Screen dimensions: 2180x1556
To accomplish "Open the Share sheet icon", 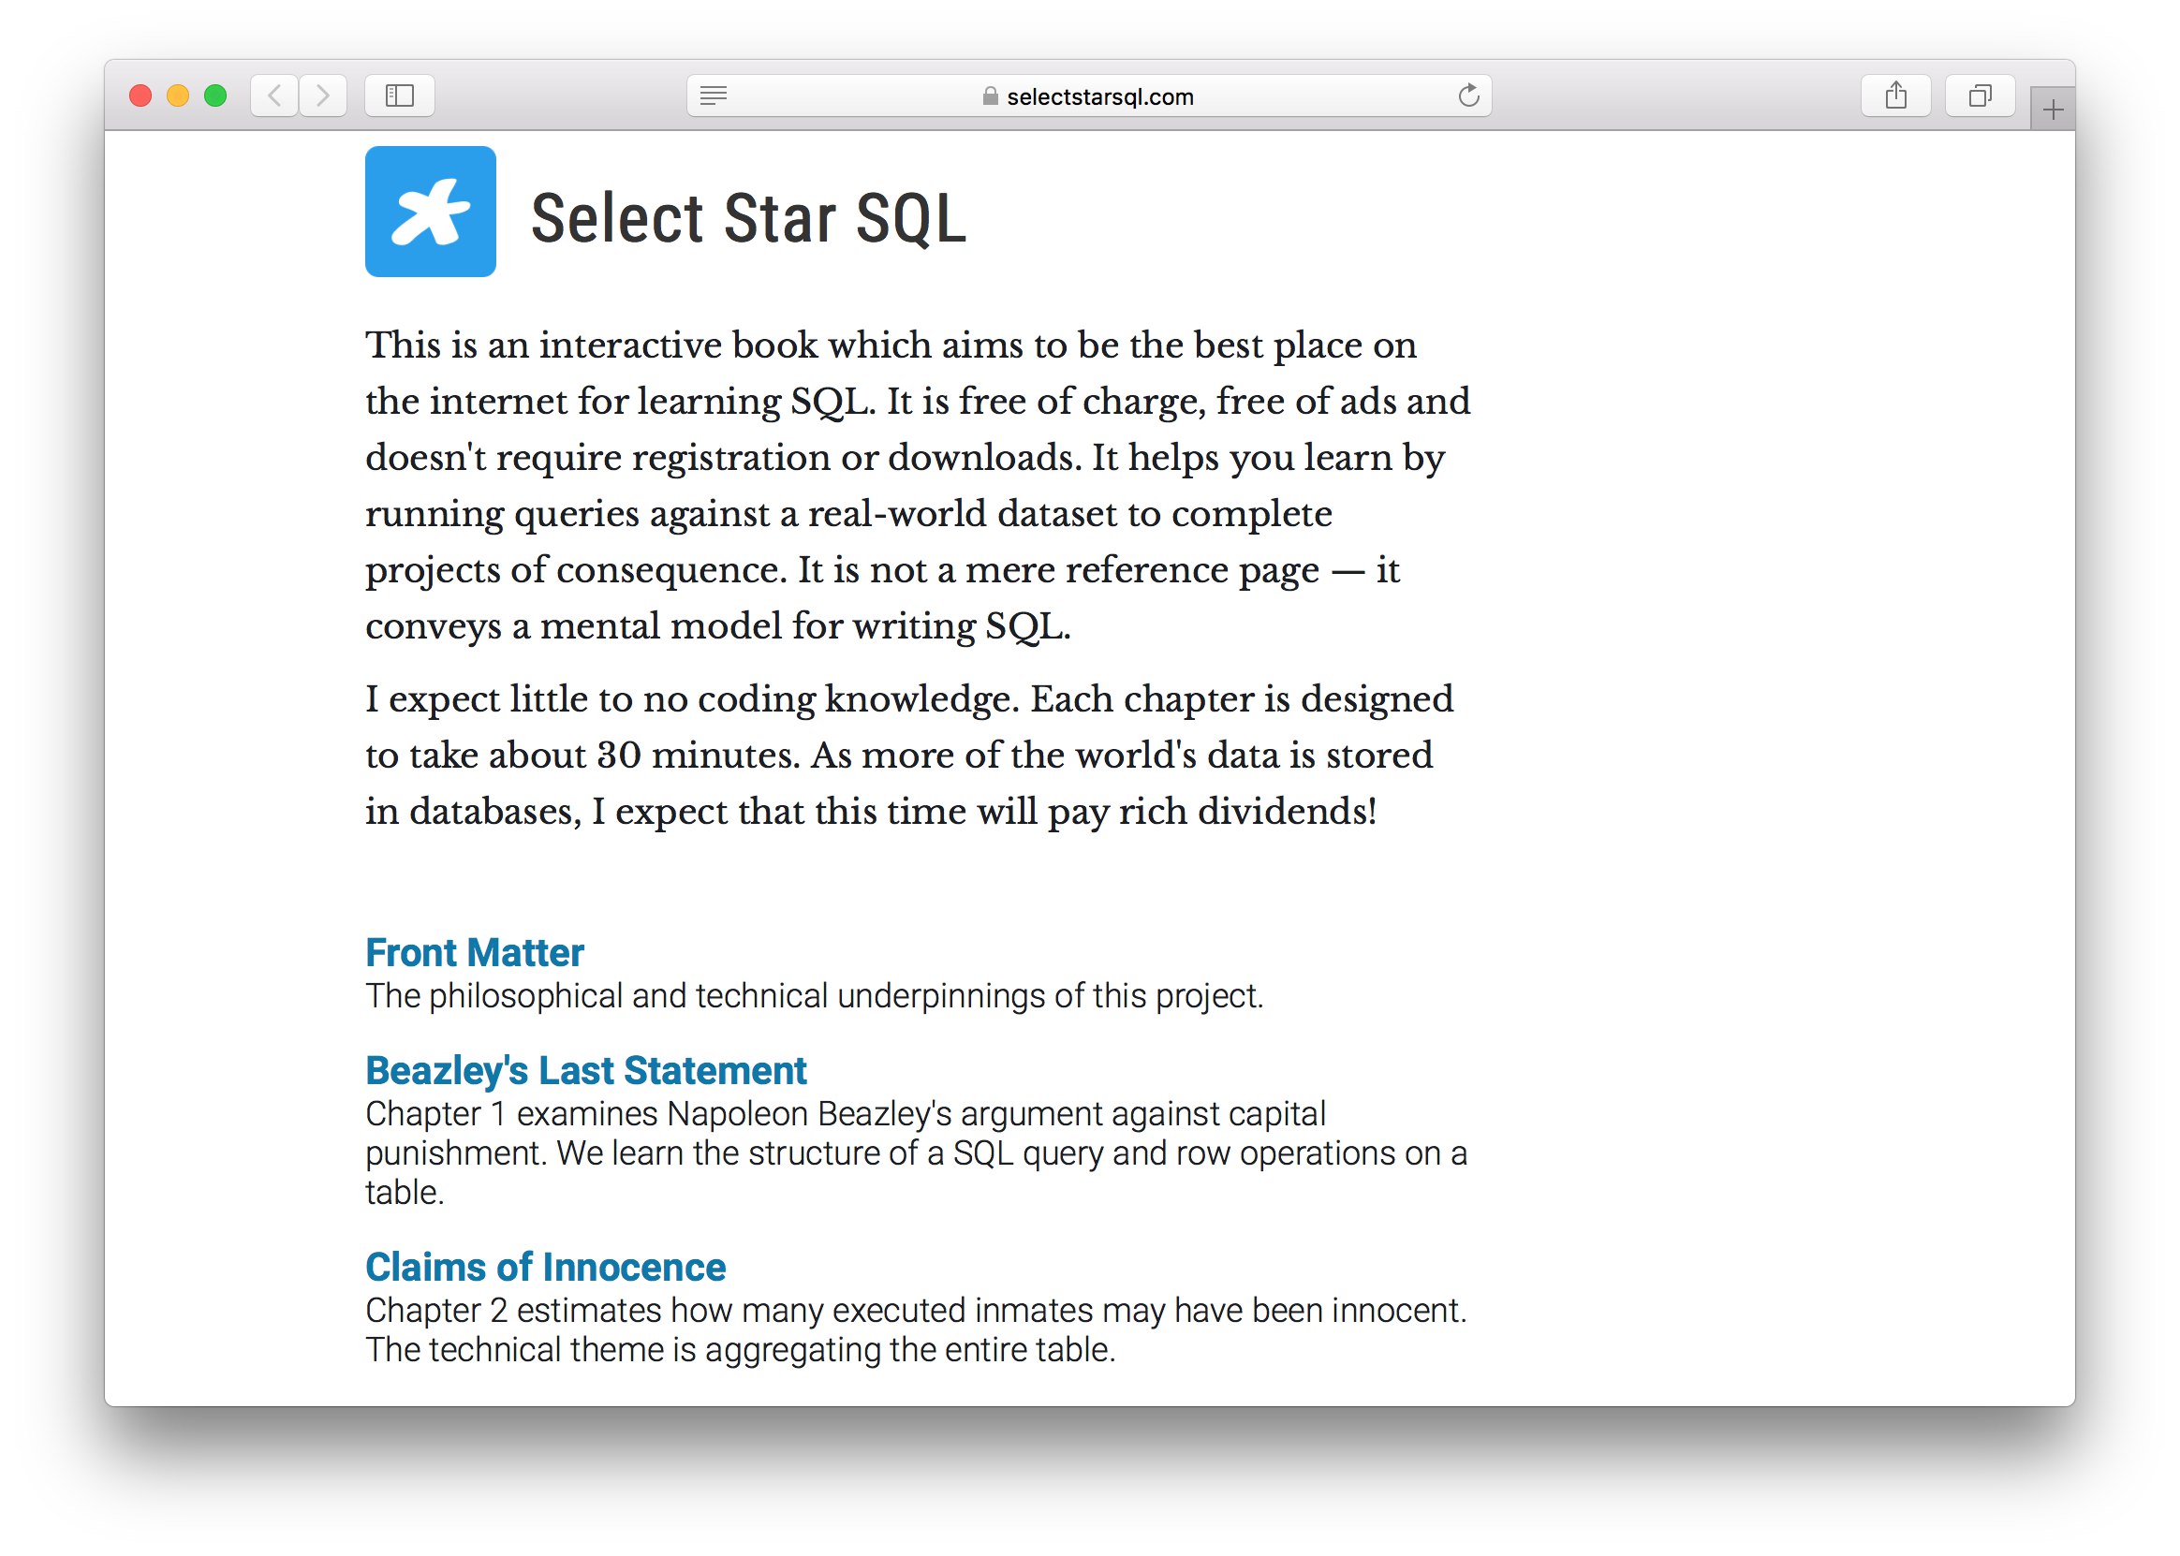I will (x=1896, y=95).
